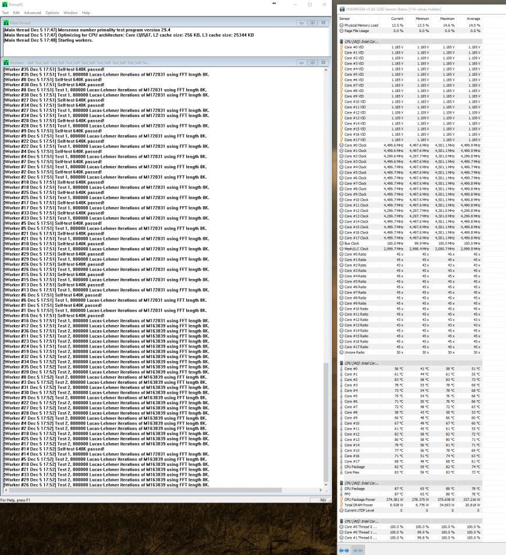The height and width of the screenshot is (555, 506).
Task: Click thermometer icon beside PP0 row
Action: 341,494
